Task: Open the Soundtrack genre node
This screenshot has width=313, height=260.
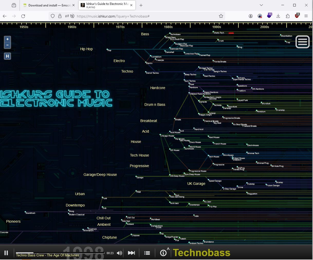Action: 30,213
